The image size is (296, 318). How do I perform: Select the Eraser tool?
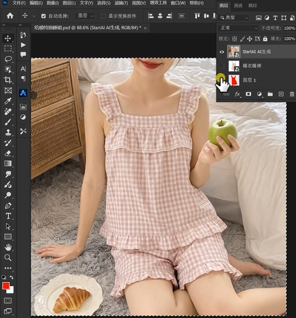click(x=8, y=153)
